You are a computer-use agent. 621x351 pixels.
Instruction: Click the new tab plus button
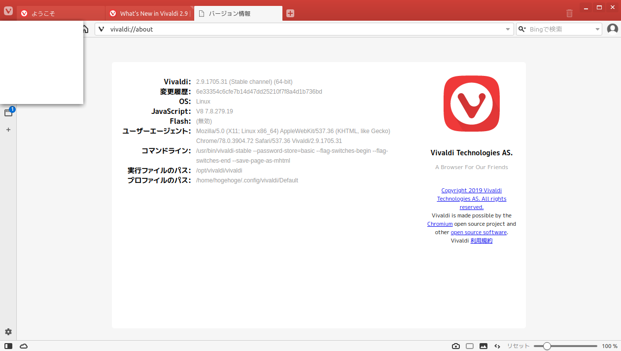click(290, 13)
